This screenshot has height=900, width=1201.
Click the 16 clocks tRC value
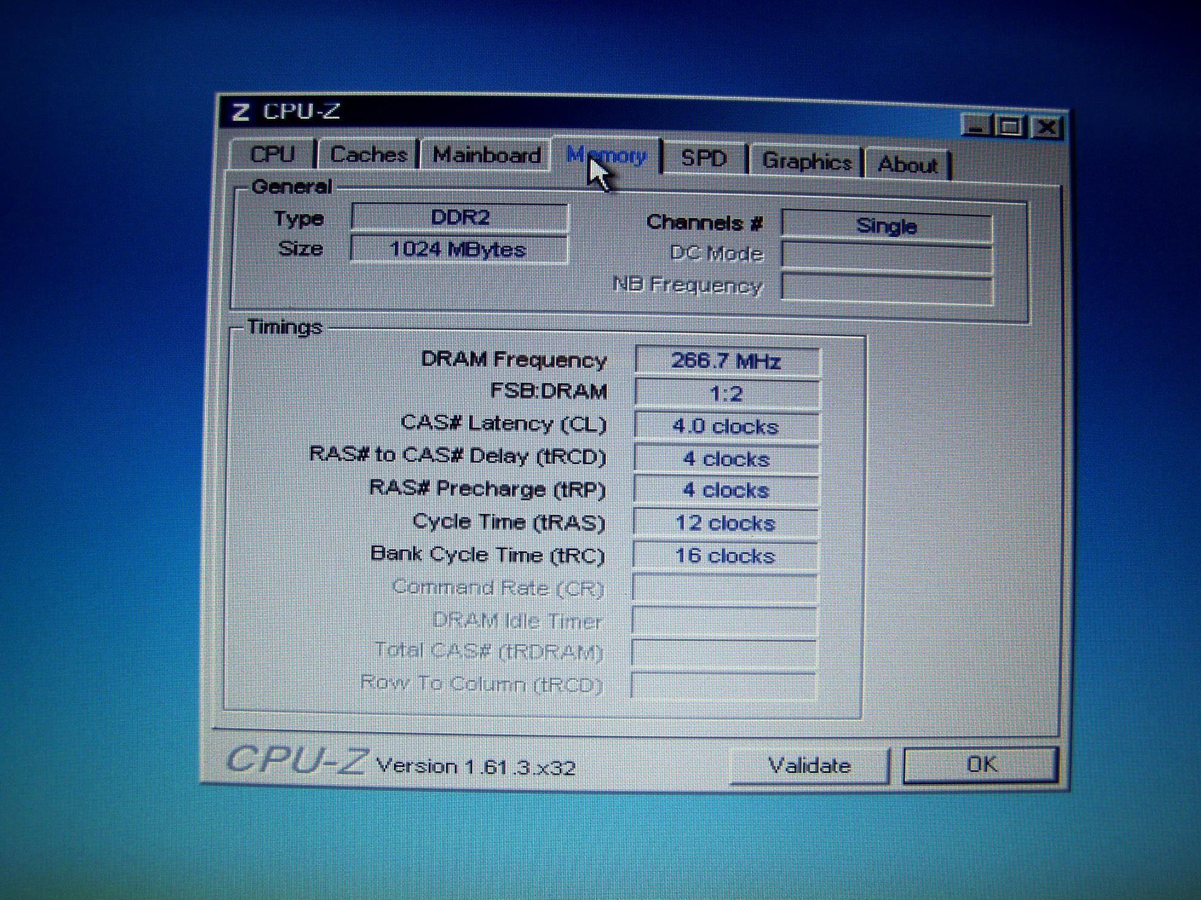pyautogui.click(x=725, y=555)
